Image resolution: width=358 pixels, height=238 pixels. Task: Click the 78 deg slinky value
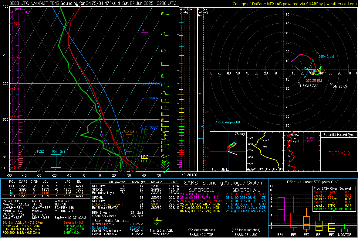[x=240, y=134]
